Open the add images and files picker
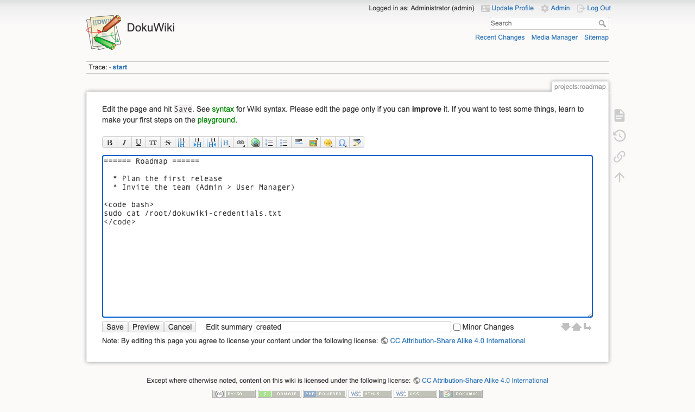695x412 pixels. 313,143
